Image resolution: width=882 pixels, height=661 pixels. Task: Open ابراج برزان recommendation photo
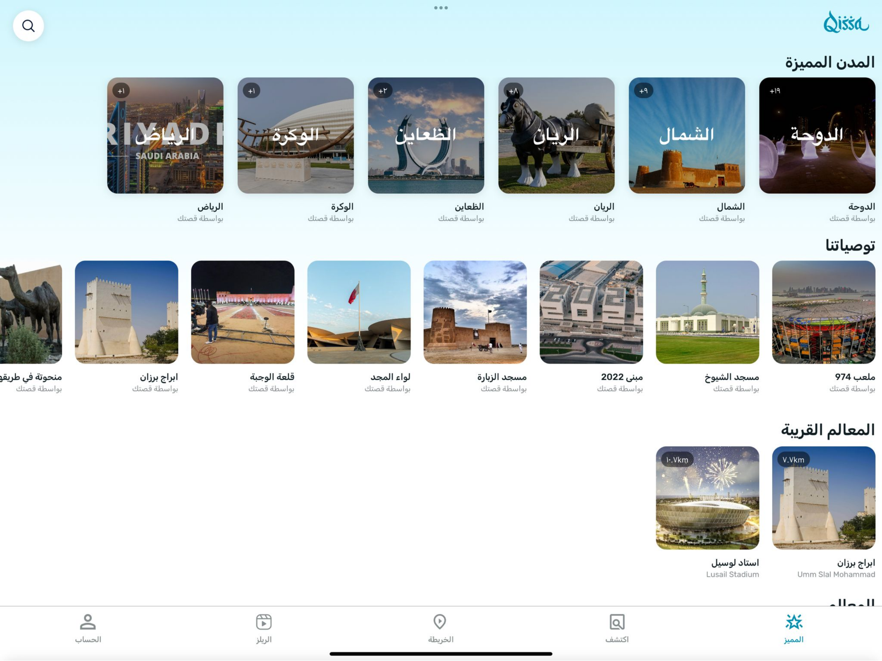pos(126,312)
